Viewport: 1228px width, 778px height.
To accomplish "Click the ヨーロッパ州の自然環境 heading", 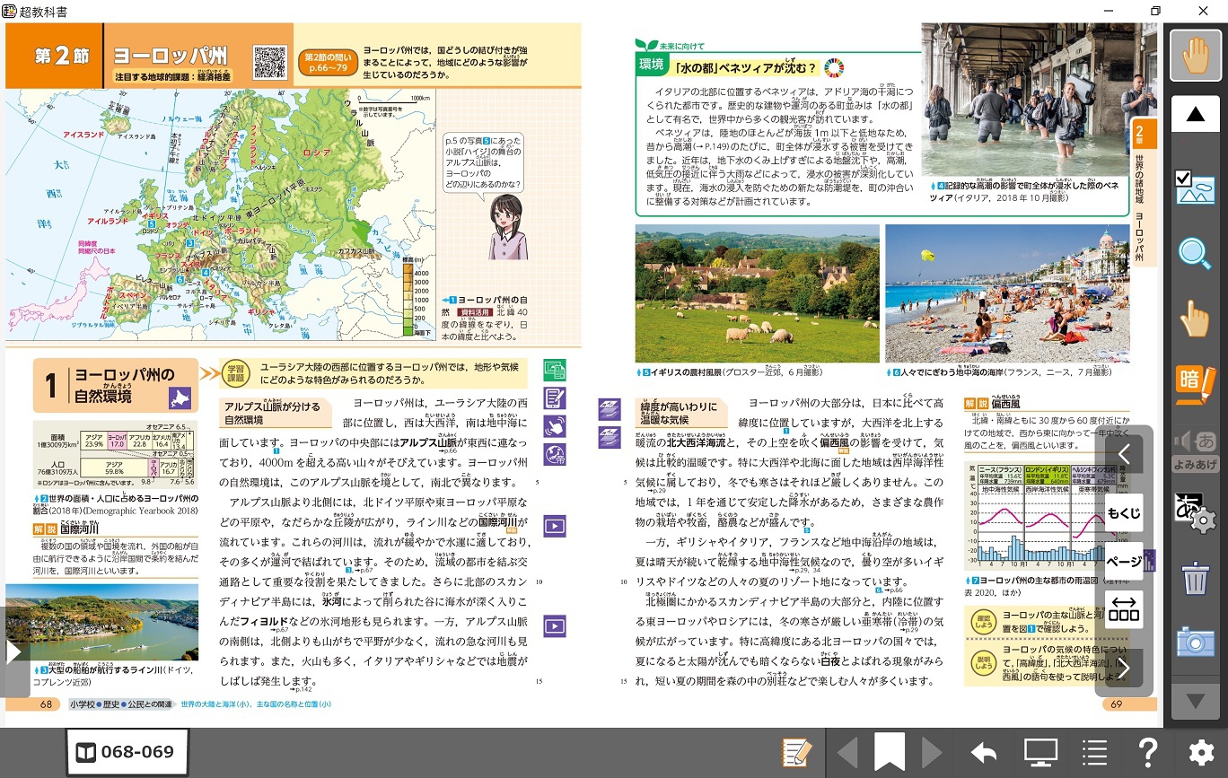I will 116,385.
